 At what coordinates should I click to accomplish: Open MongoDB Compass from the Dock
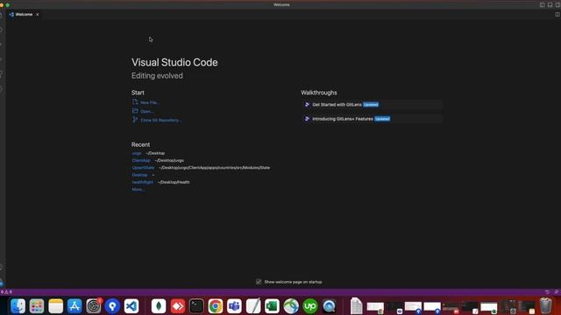[x=159, y=306]
